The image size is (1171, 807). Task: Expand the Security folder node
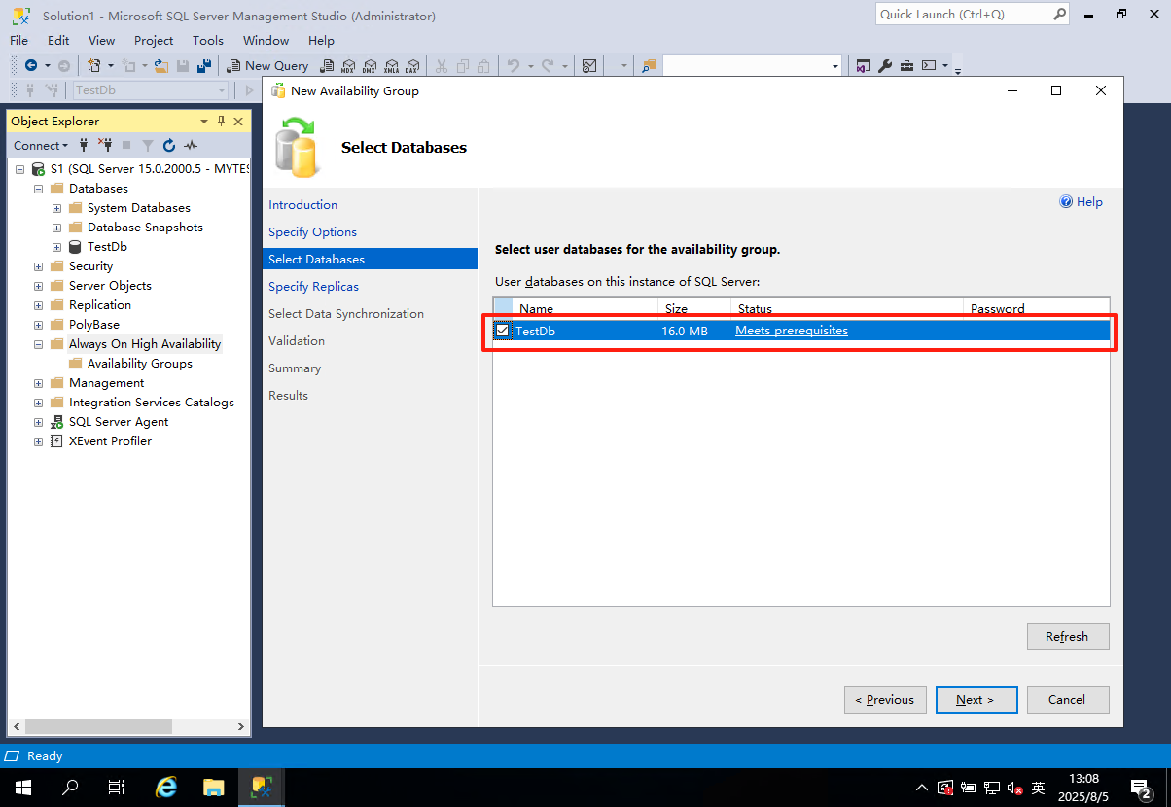(38, 266)
